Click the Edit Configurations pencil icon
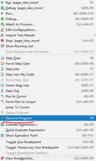The image size is (96, 161). pyautogui.click(x=2, y=30)
